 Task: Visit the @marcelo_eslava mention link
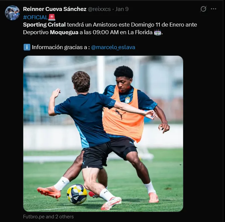[x=113, y=47]
